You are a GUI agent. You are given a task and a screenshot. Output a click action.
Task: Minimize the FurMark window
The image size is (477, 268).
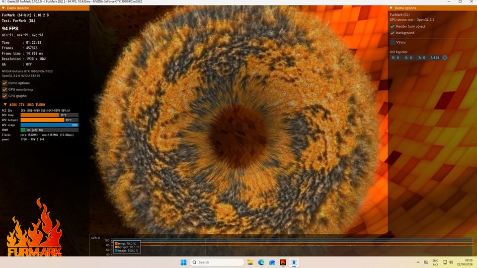[449, 1]
